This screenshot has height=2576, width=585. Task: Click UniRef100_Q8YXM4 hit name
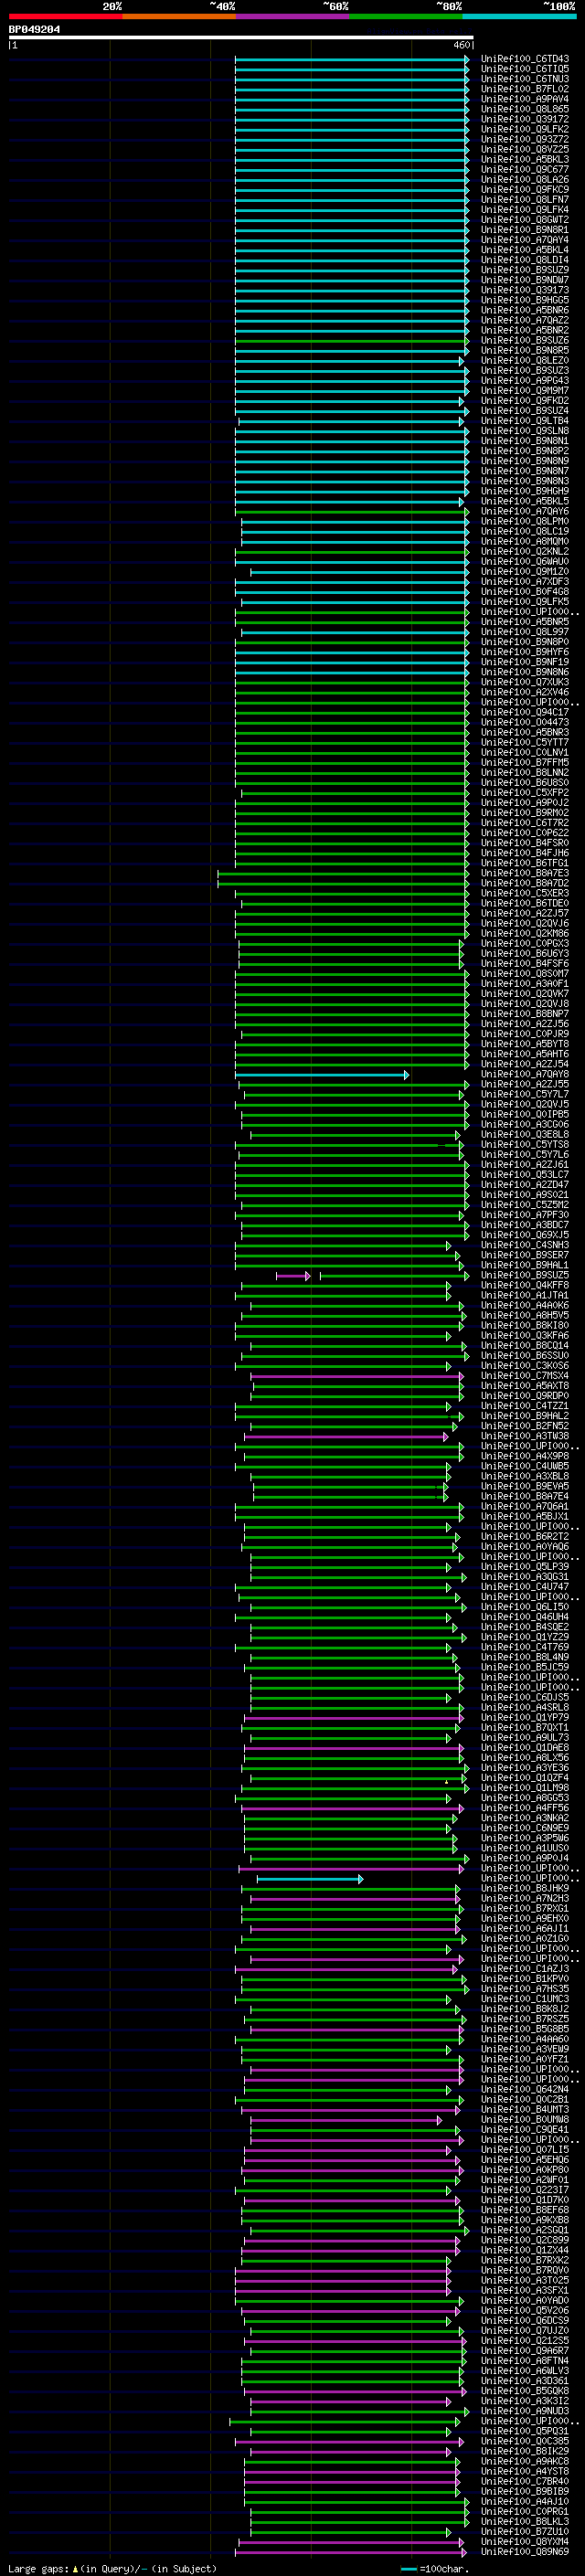pos(525,2542)
